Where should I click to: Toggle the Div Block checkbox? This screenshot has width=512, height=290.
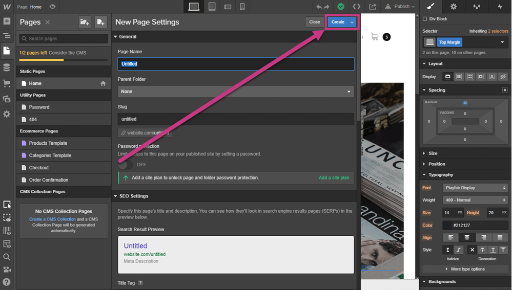(425, 19)
